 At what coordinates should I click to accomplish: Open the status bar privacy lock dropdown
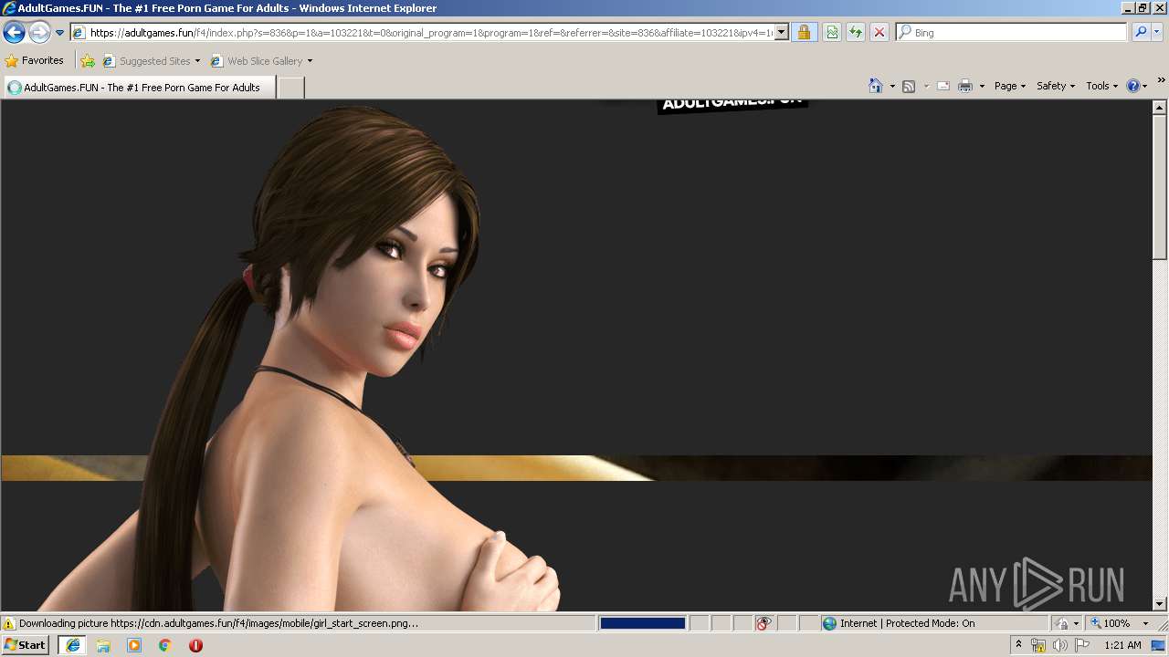[1067, 623]
